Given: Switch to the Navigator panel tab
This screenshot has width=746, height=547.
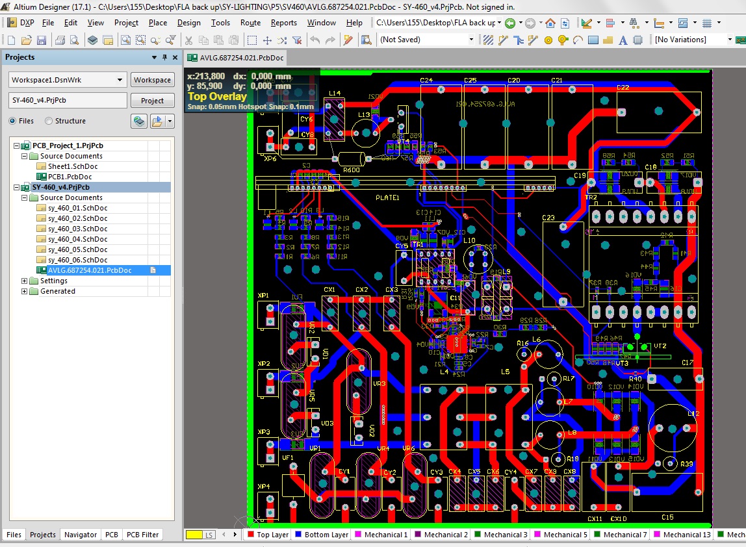Looking at the screenshot, I should 81,535.
